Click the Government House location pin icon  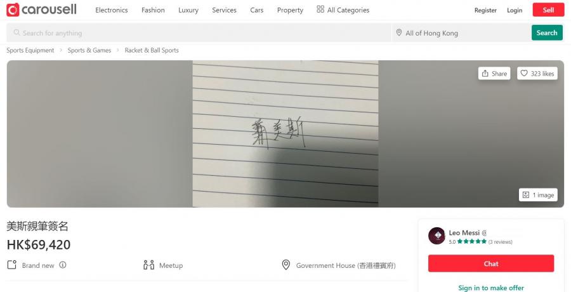[286, 265]
